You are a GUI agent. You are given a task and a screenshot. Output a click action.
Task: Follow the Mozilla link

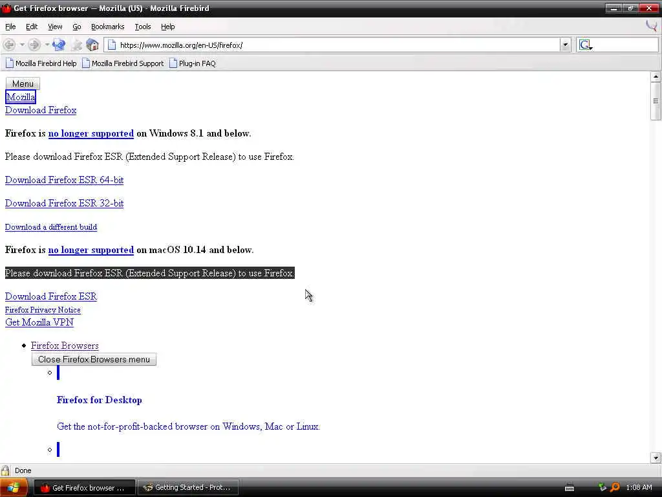[21, 97]
